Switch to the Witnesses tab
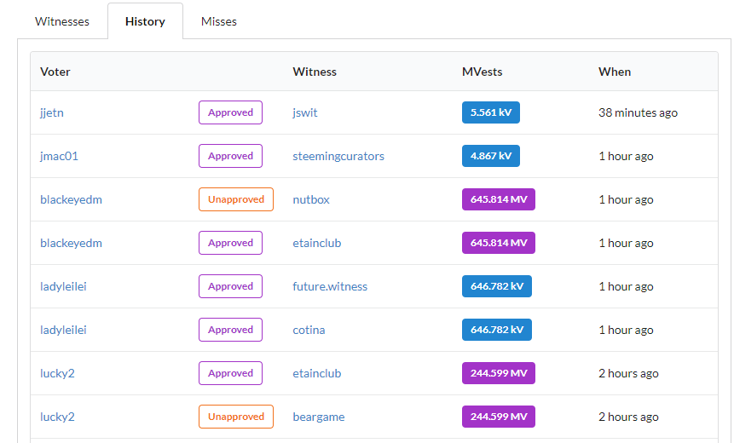This screenshot has height=443, width=734. click(61, 21)
